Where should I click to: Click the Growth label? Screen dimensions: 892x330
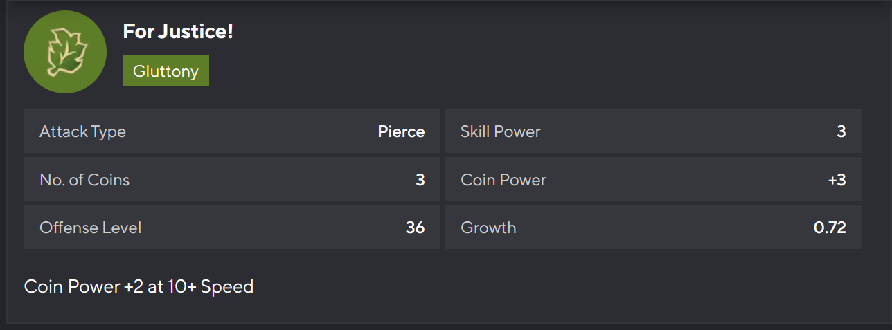[488, 228]
